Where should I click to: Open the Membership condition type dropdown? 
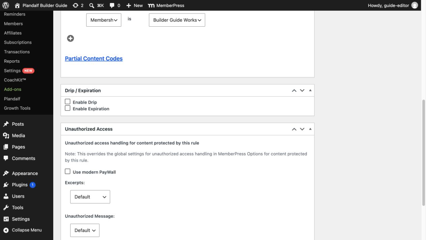[104, 20]
